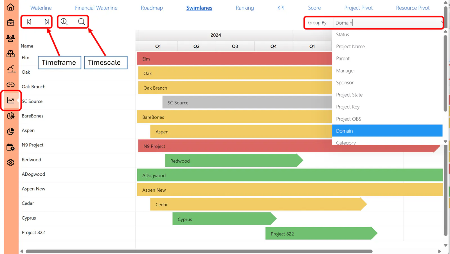Open the Ranking tab

click(245, 8)
